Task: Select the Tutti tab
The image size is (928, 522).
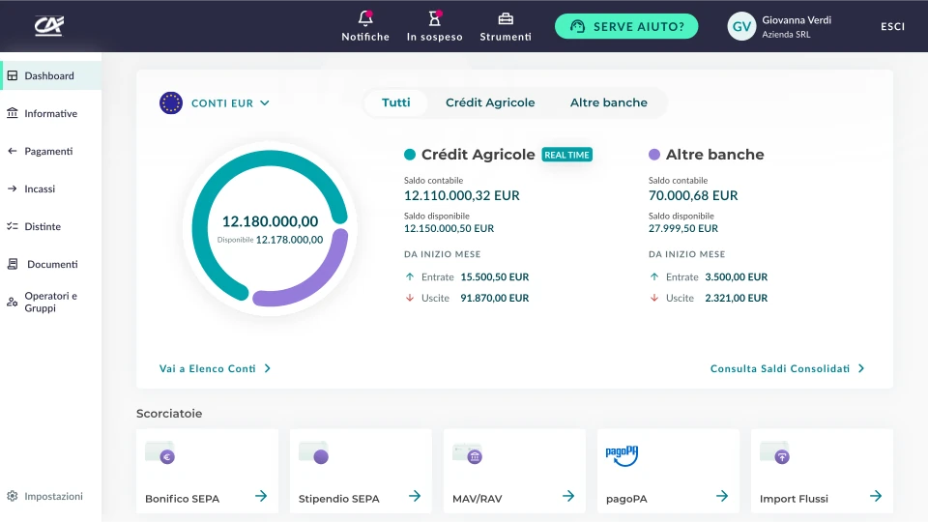Action: pos(396,102)
